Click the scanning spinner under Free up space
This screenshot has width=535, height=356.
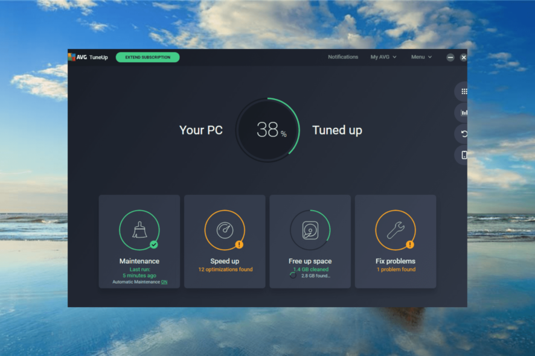pyautogui.click(x=293, y=276)
